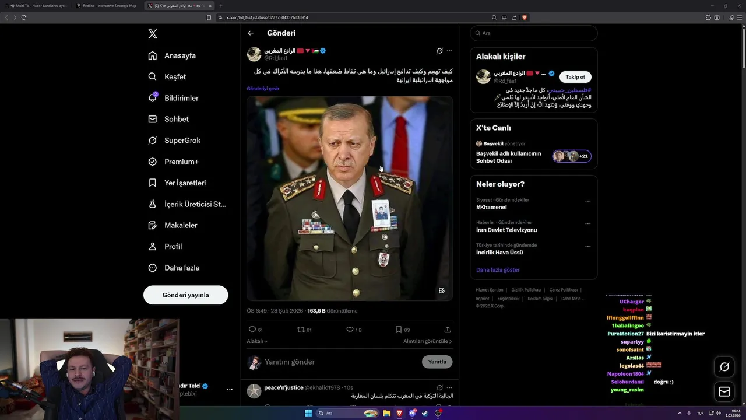This screenshot has width=746, height=420.
Task: Click the X logo in sidebar
Action: pyautogui.click(x=153, y=34)
